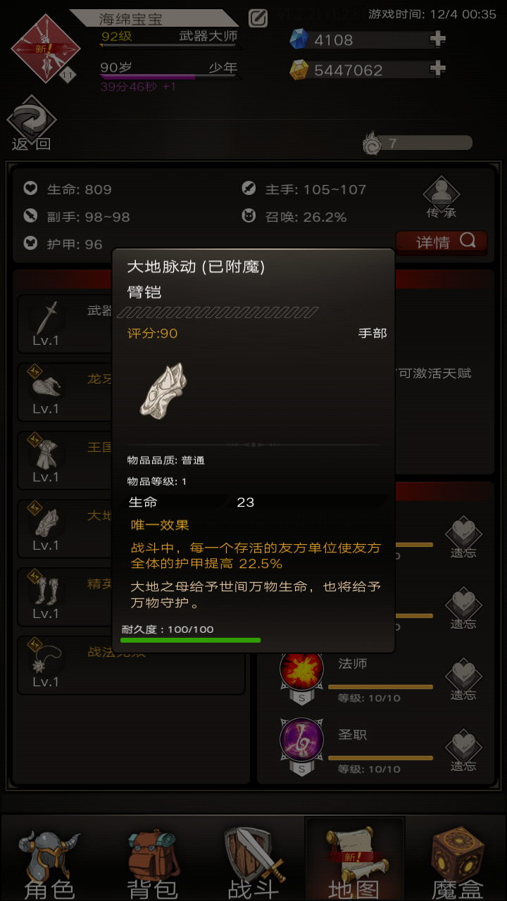
Task: Add more blue gems with plus icon
Action: [x=438, y=39]
